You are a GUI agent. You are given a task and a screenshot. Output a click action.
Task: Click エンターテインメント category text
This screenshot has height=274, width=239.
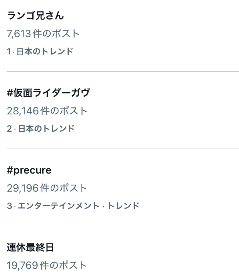pyautogui.click(x=58, y=206)
